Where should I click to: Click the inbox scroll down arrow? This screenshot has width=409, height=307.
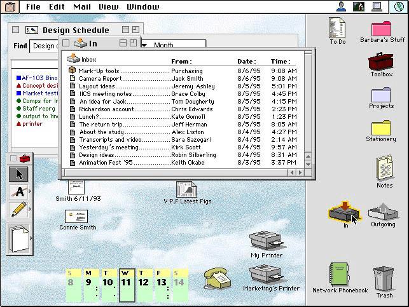click(x=308, y=165)
